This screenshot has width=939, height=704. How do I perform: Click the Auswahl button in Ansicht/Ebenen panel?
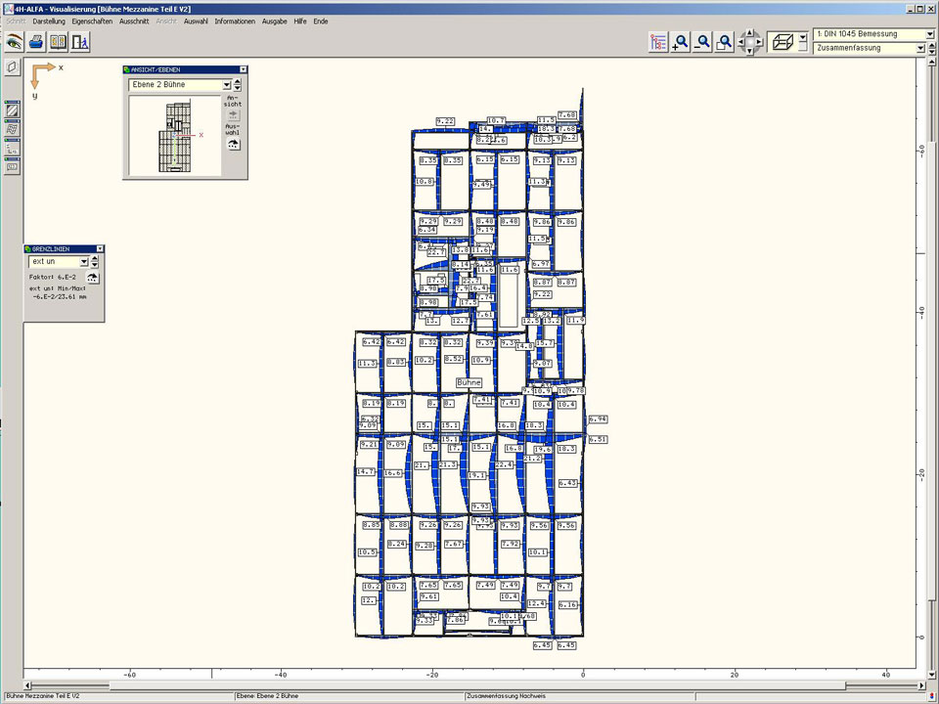tap(233, 143)
